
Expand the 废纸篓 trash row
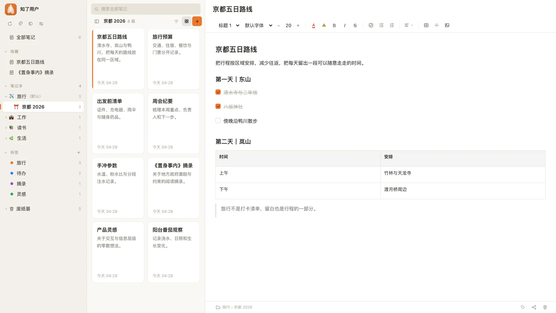point(6,209)
